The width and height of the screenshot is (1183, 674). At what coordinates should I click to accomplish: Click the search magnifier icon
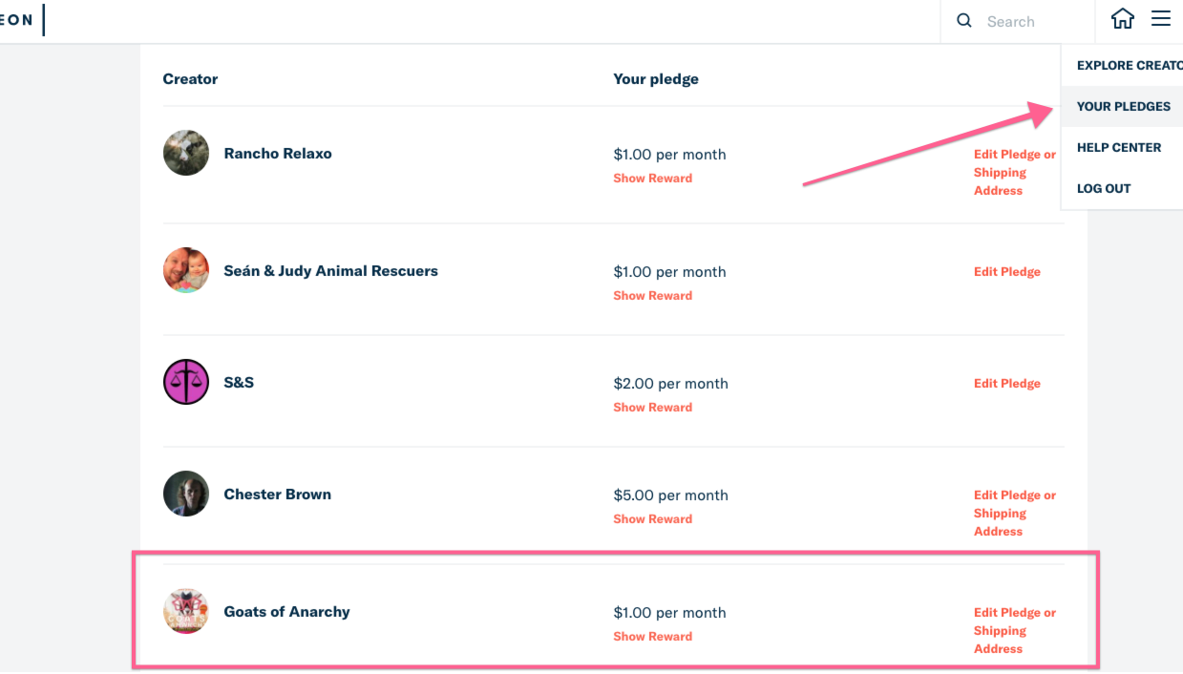[x=964, y=21]
